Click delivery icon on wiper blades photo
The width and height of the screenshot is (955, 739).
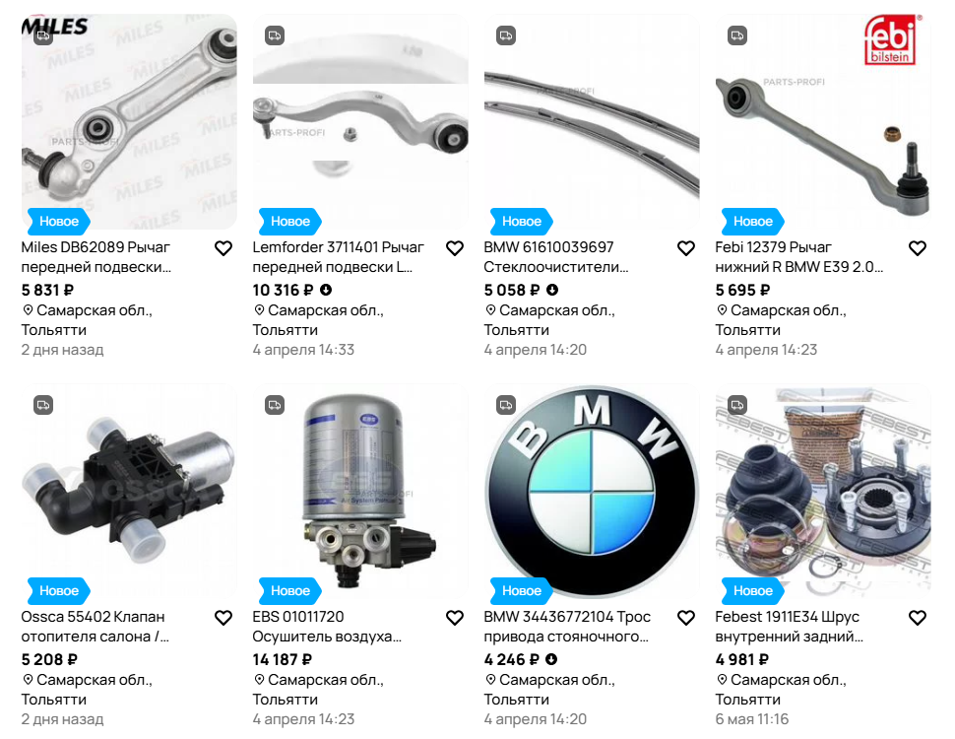[x=506, y=35]
